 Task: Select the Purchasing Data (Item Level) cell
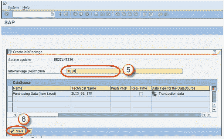pos(41,94)
